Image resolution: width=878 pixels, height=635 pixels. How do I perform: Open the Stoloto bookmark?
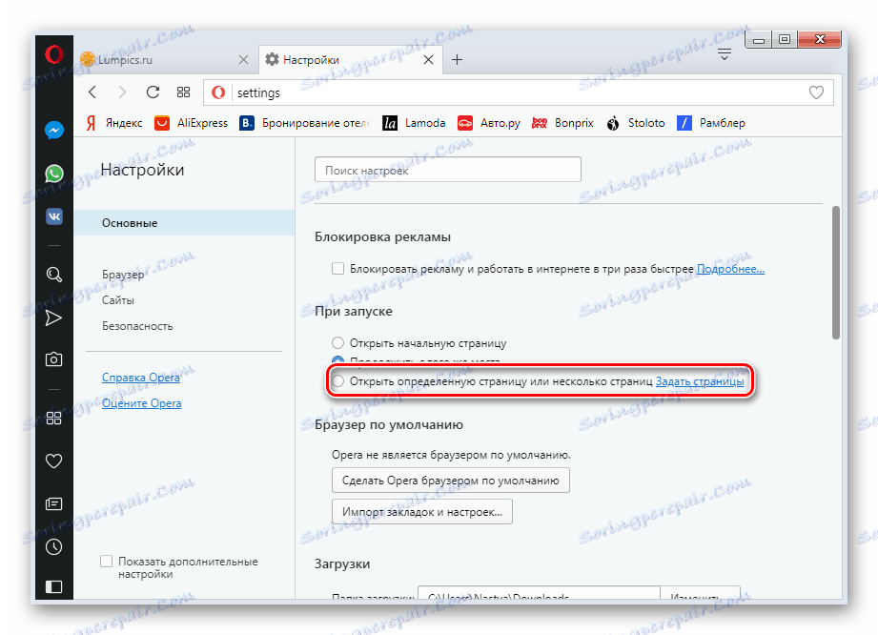tap(636, 123)
